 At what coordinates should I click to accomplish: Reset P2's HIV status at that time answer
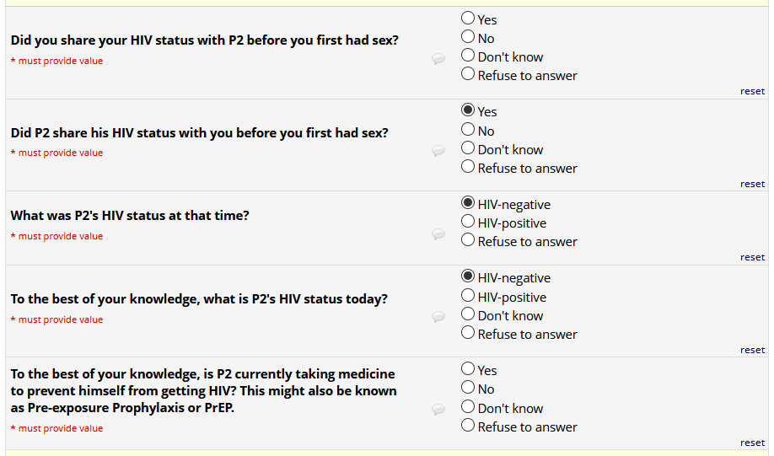coord(752,257)
